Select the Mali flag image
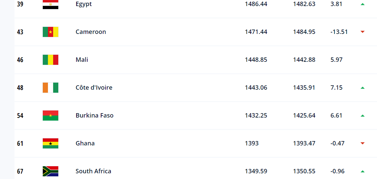The height and width of the screenshot is (179, 377). (x=51, y=60)
